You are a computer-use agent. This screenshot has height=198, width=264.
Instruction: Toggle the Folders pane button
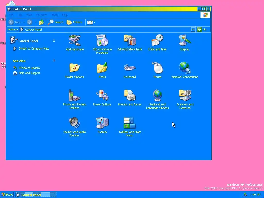coord(75,22)
